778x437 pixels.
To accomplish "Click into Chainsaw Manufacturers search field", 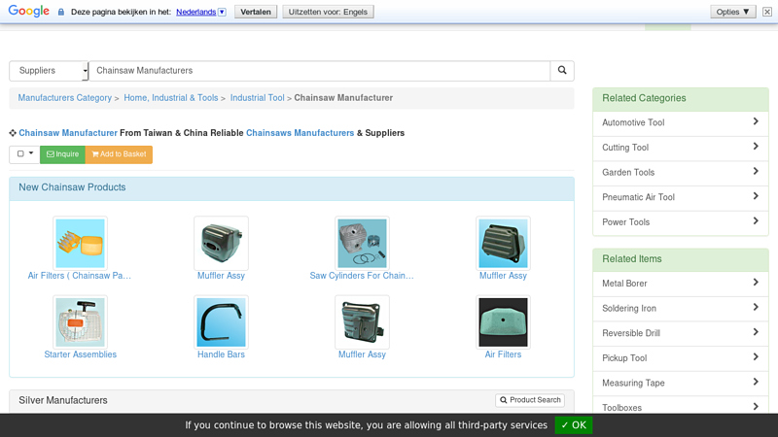I will [320, 70].
